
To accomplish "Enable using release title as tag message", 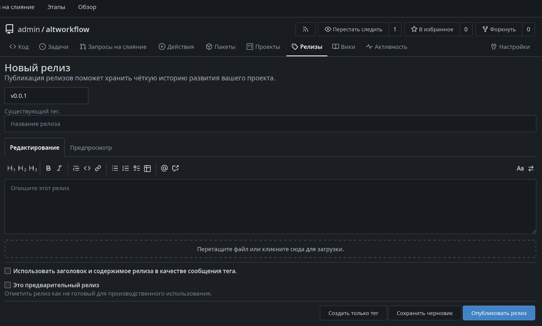I will pyautogui.click(x=8, y=271).
